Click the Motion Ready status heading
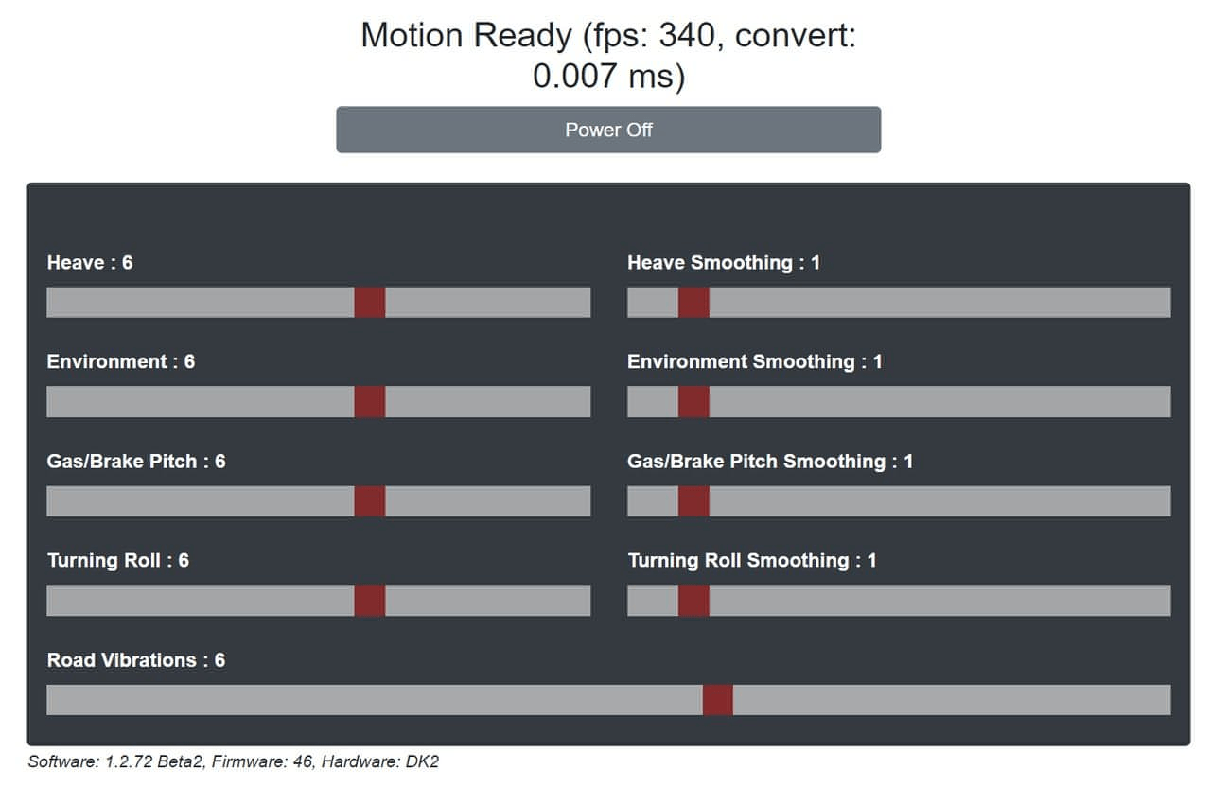 [x=608, y=55]
